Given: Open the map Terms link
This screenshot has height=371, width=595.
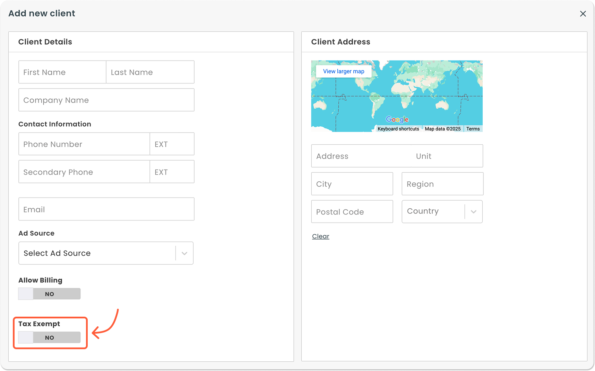Looking at the screenshot, I should (x=473, y=129).
